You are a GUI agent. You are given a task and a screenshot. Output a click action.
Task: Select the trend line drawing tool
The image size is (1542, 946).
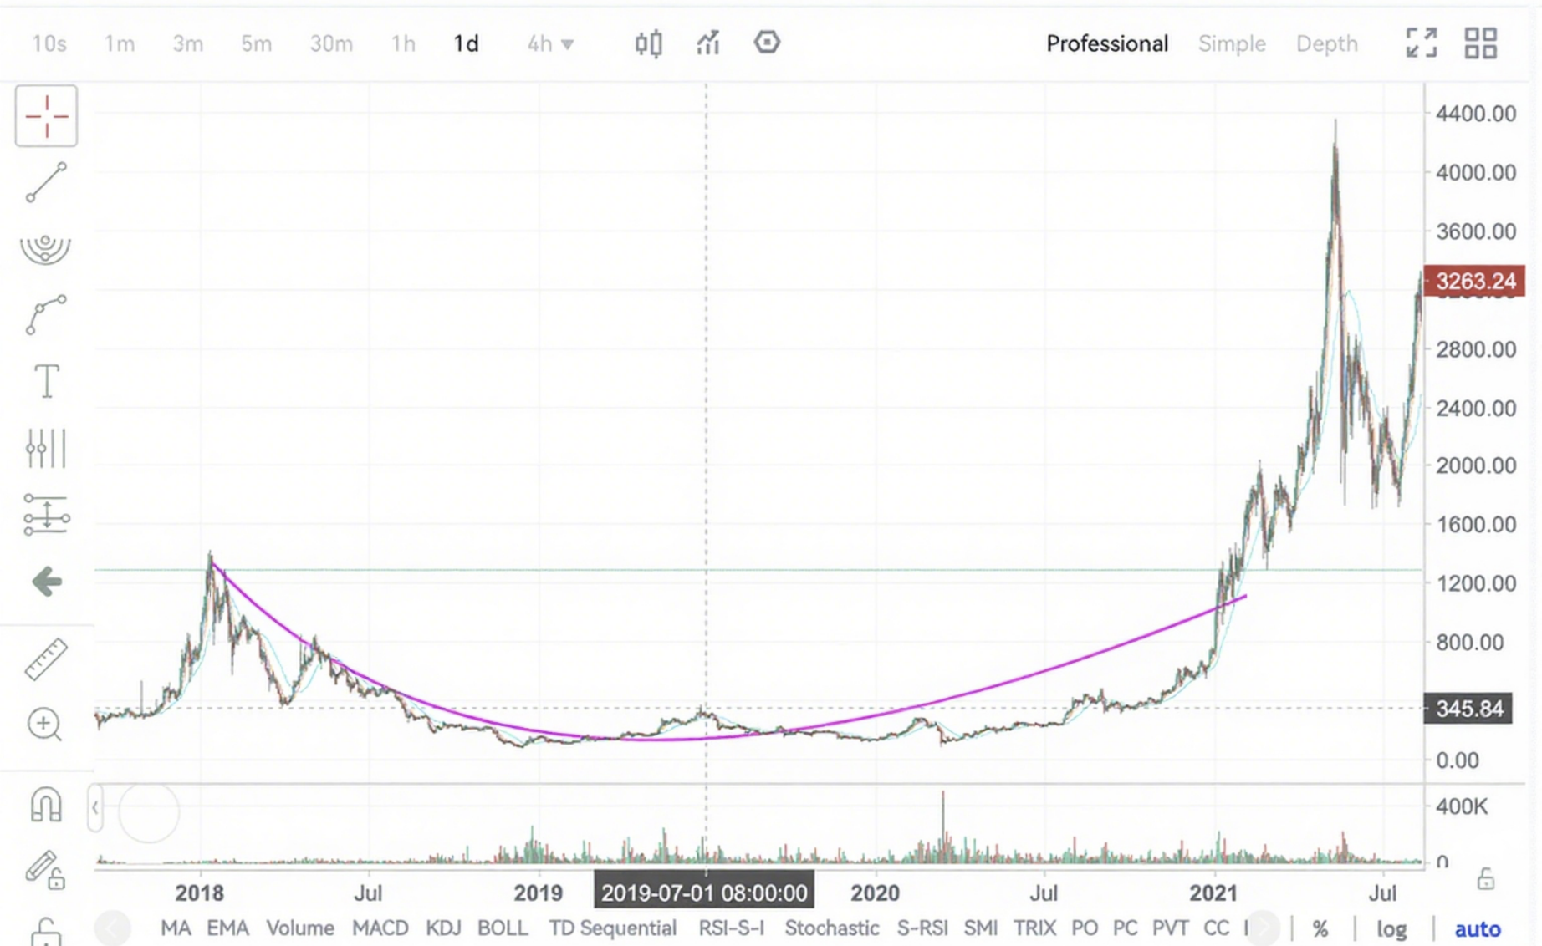[46, 182]
